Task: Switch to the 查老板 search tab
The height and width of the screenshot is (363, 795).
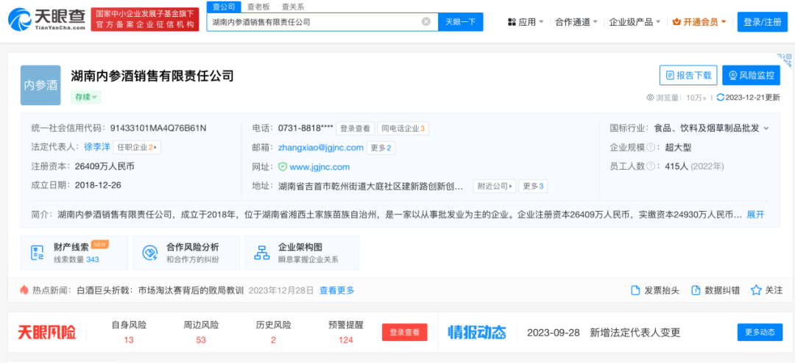Action: click(x=258, y=7)
